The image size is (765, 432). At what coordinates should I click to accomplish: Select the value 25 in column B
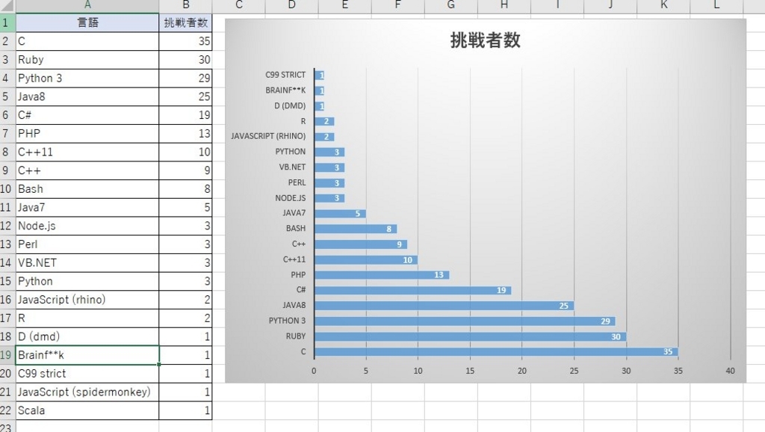point(185,96)
